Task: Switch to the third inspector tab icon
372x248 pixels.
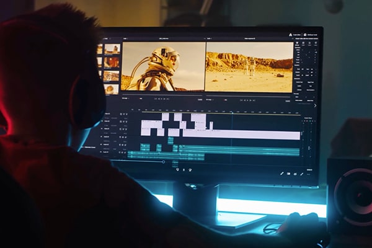Action: [309, 43]
